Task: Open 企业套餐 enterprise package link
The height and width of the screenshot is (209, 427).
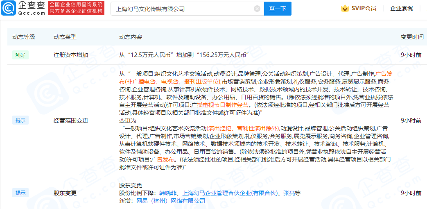Action: [401, 8]
